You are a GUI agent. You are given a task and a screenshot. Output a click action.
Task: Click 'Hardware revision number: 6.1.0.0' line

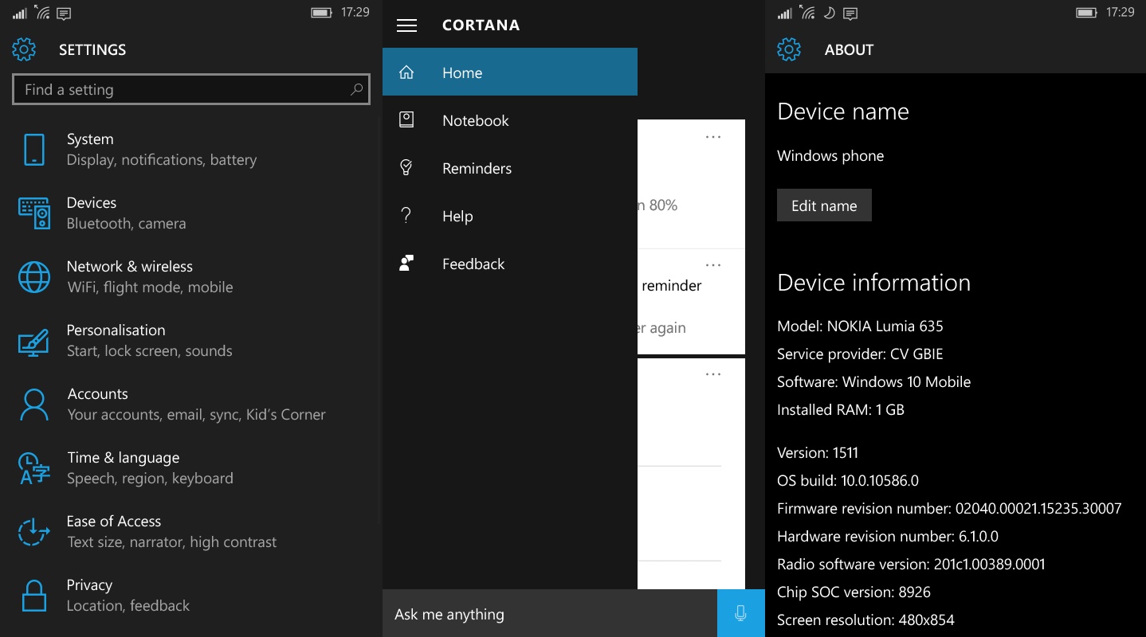pyautogui.click(x=888, y=536)
